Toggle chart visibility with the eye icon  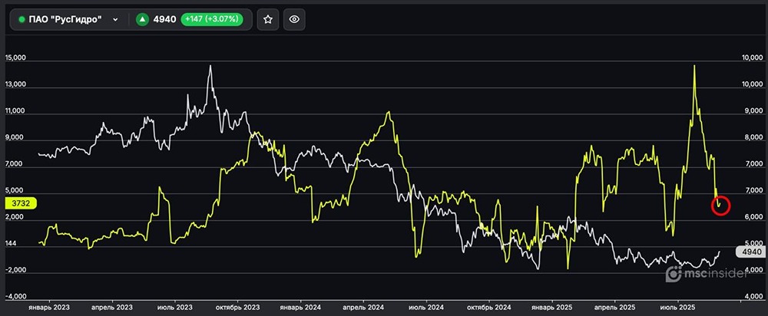pos(293,20)
